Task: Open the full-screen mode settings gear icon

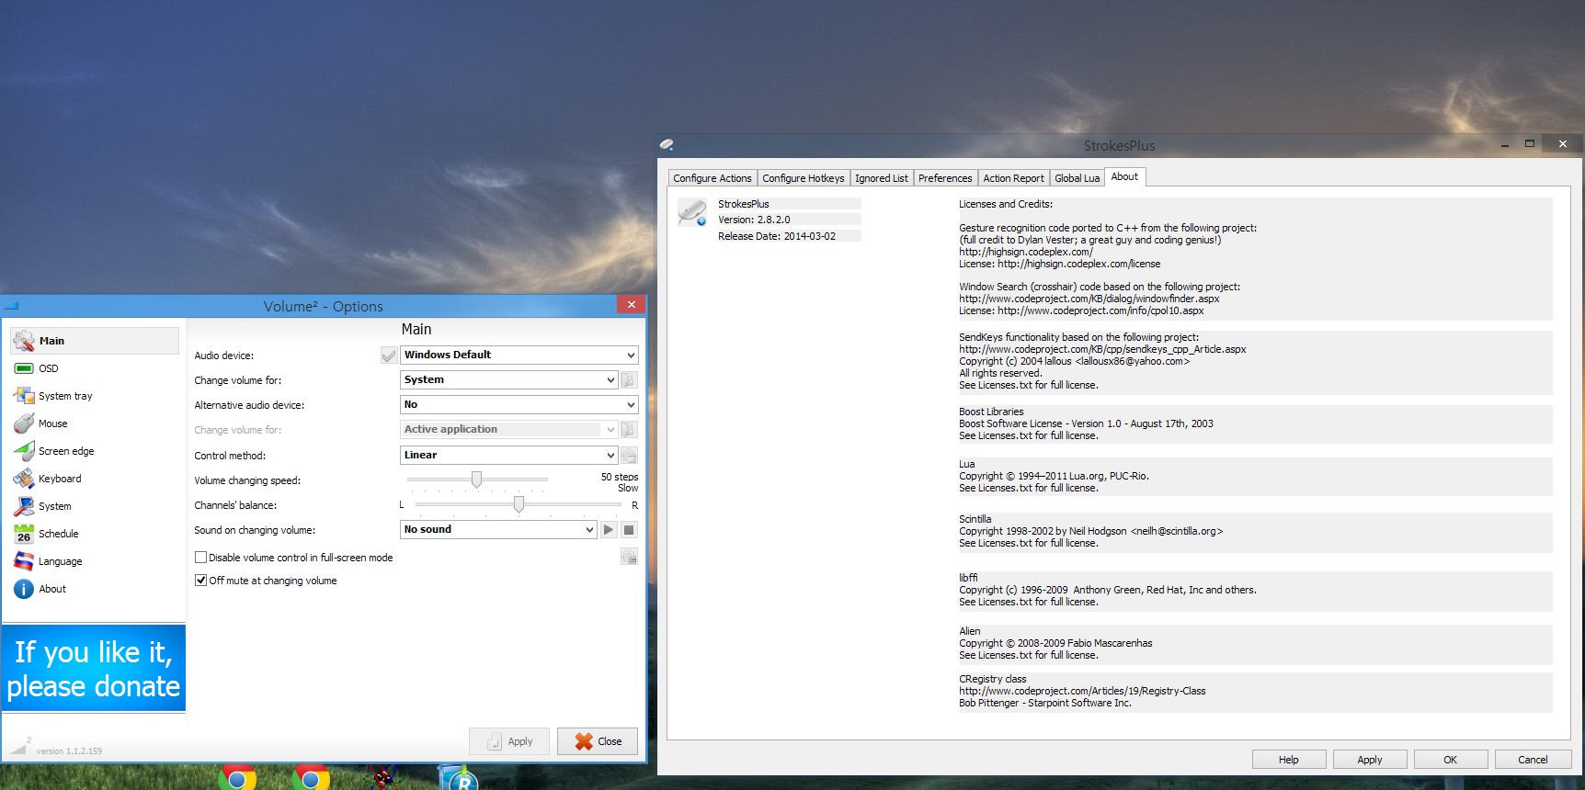Action: (629, 556)
